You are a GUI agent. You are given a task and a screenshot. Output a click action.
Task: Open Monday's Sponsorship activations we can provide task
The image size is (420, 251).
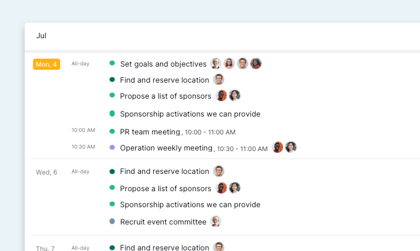pos(190,114)
